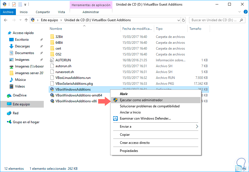Open the imagenes server folder shortcut
The height and width of the screenshot is (172, 249).
pyautogui.click(x=29, y=73)
